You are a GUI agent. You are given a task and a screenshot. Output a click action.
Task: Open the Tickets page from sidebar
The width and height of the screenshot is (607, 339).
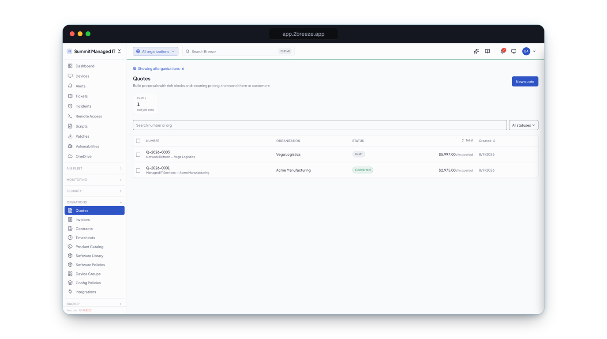pyautogui.click(x=94, y=96)
